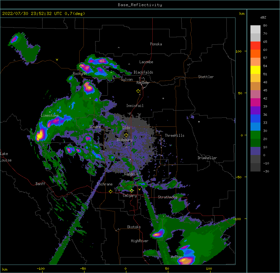Click the Sylvan label
Image resolution: width=280 pixels, height=273 pixels.
(x=127, y=79)
